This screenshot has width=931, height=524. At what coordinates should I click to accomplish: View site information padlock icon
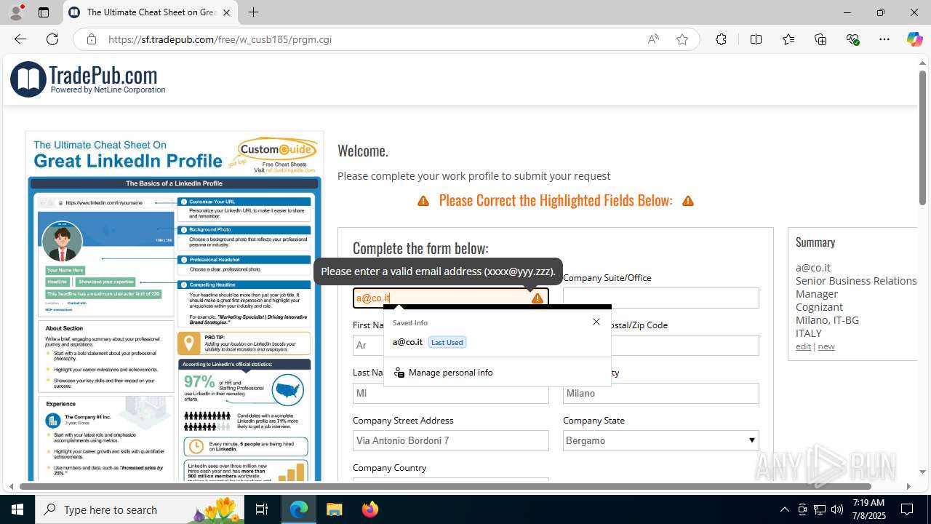pyautogui.click(x=91, y=39)
